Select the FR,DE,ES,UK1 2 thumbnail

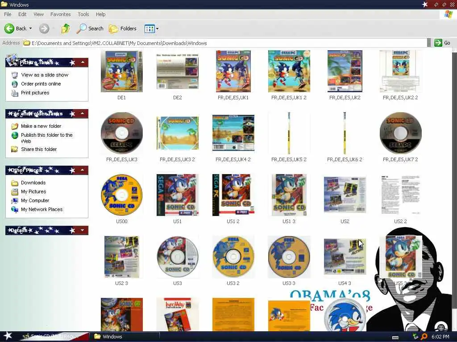point(289,71)
